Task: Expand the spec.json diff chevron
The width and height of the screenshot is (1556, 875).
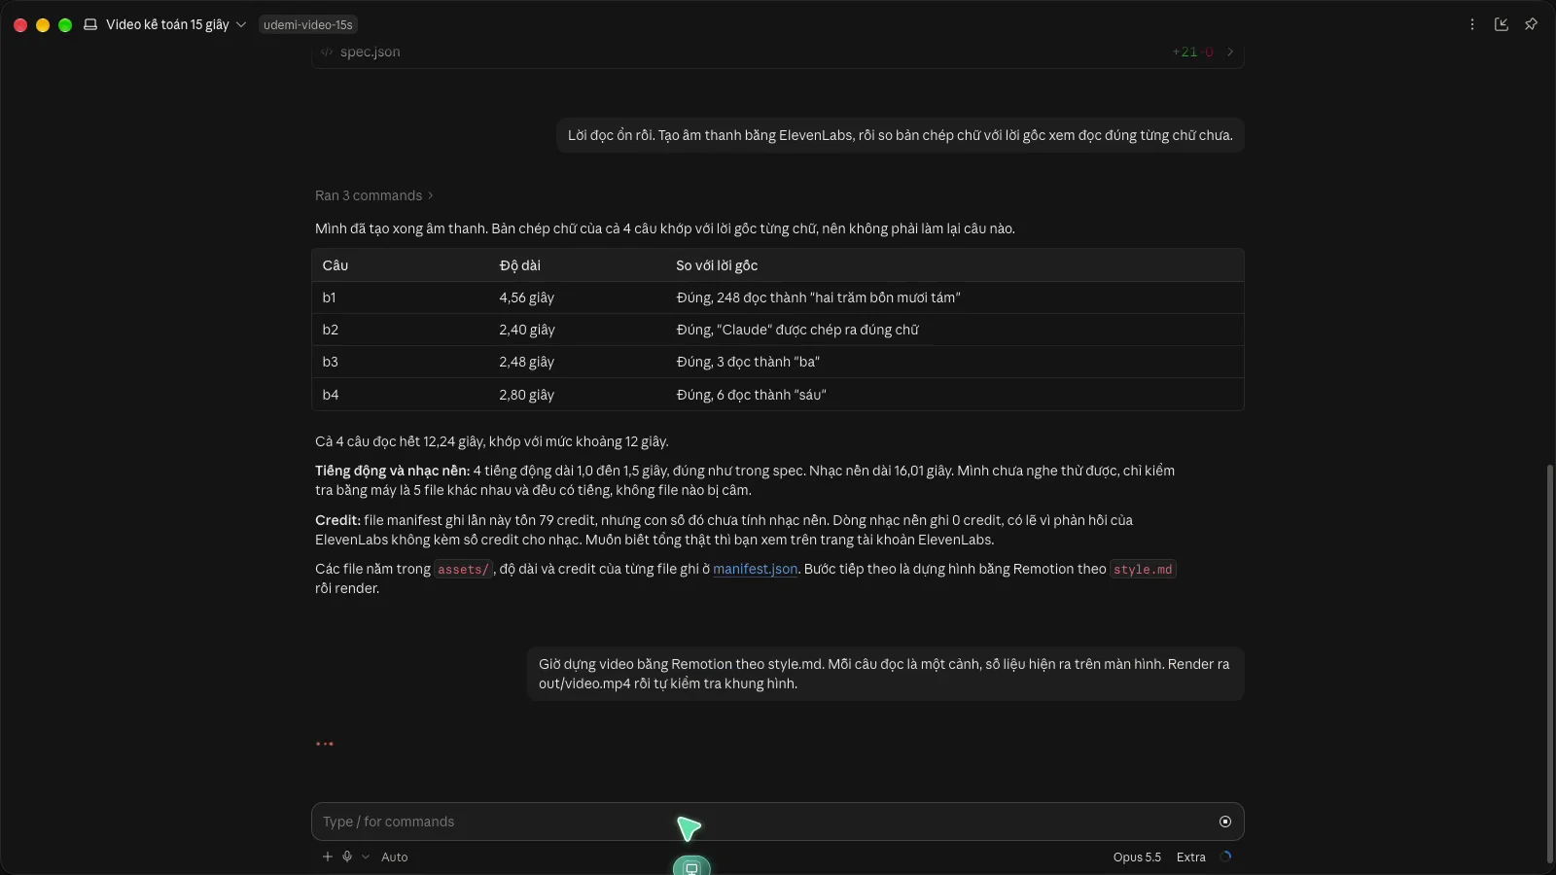Action: click(x=1230, y=52)
